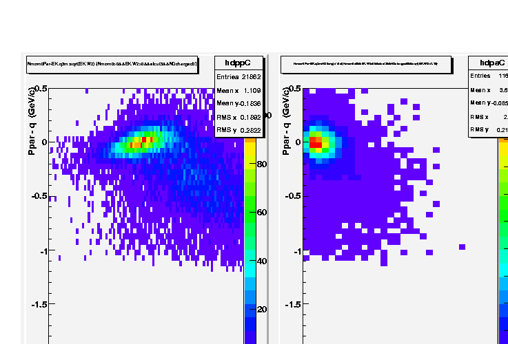Click the RMS y line in hdpaC stats box
The width and height of the screenshot is (508, 344).
click(489, 129)
